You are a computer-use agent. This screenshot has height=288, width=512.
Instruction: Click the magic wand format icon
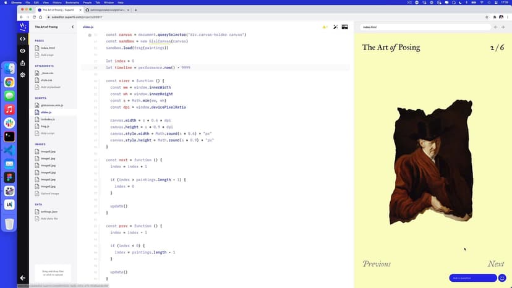point(335,27)
